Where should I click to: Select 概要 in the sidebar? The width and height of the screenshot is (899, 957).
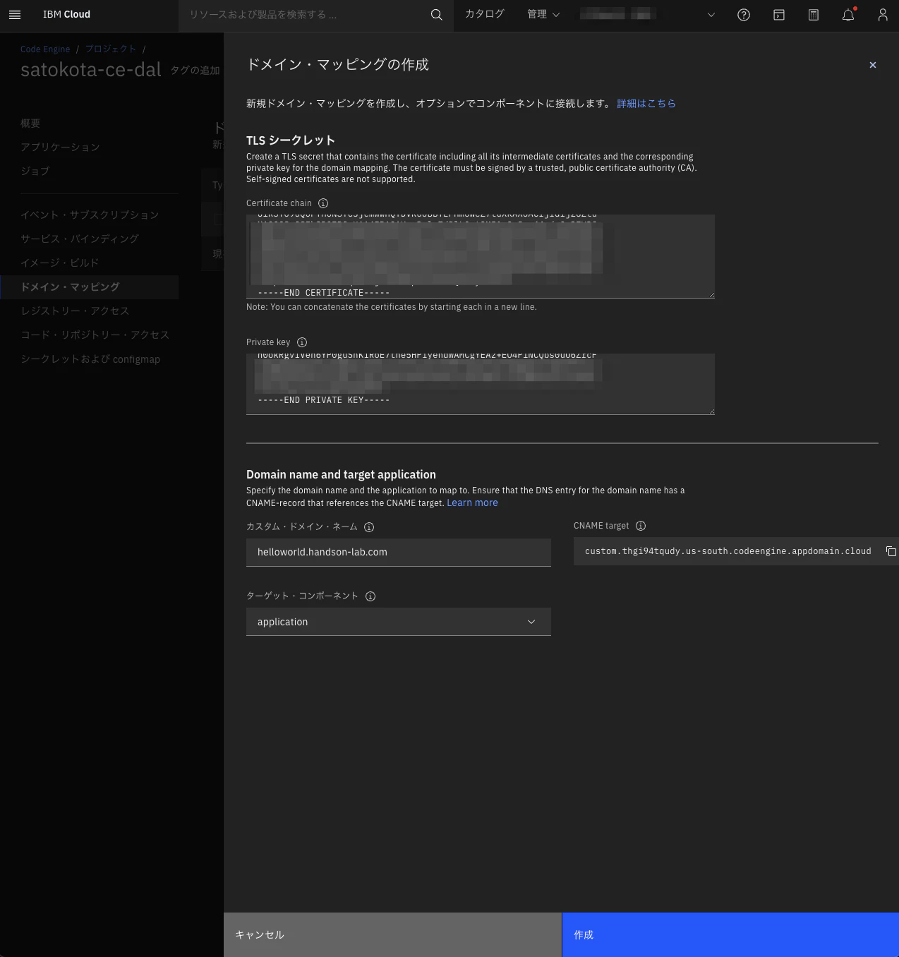coord(30,124)
